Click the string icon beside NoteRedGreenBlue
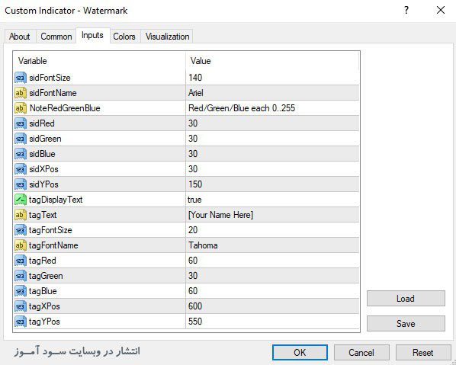 (21, 108)
